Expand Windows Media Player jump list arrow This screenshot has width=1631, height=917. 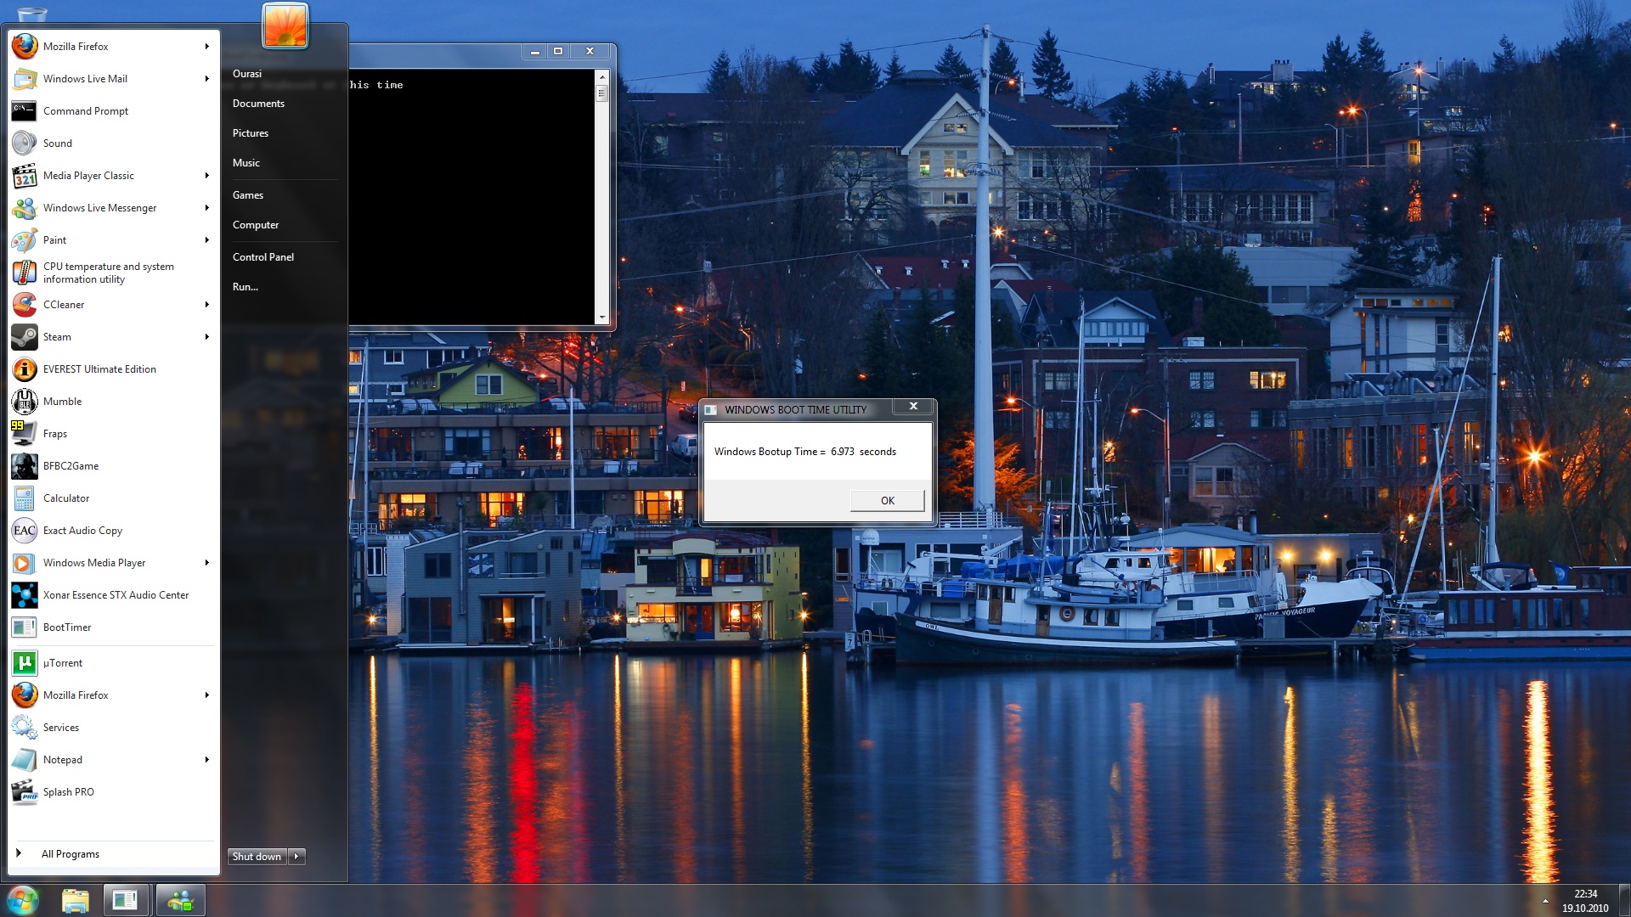pyautogui.click(x=206, y=563)
